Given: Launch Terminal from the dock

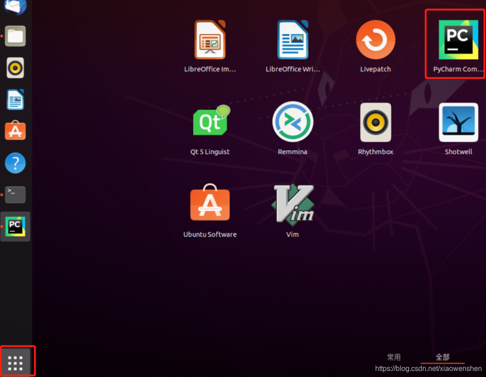Looking at the screenshot, I should (15, 195).
